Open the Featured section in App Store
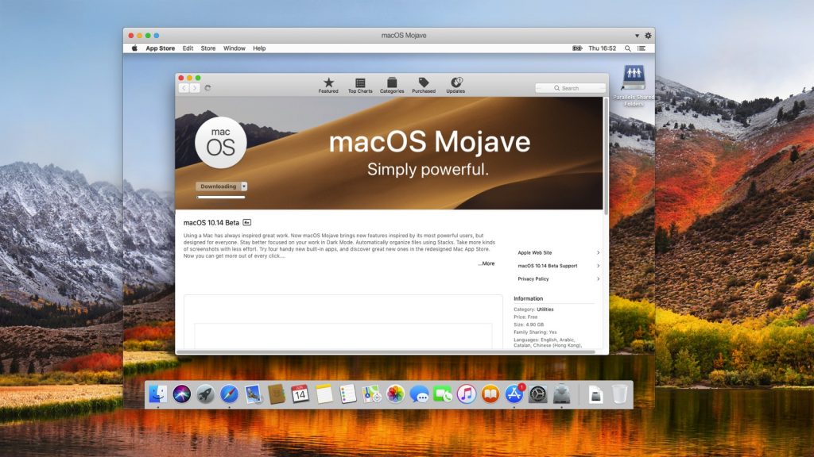Viewport: 814px width, 457px height. 328,86
